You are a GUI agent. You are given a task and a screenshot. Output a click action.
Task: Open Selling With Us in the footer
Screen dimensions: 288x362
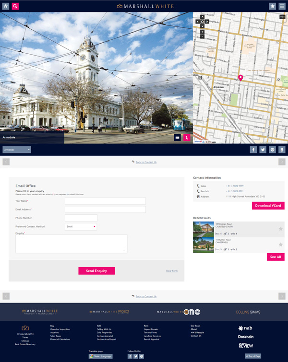[x=104, y=329]
